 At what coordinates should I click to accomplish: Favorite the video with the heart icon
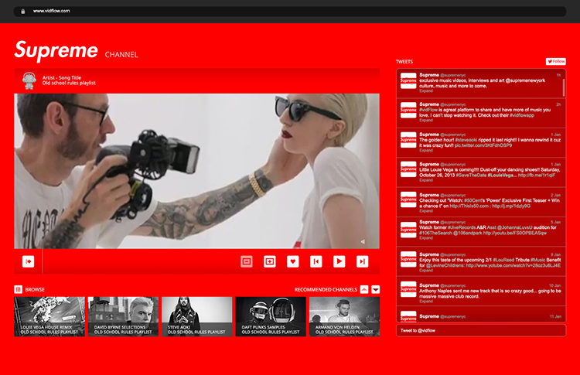(293, 261)
